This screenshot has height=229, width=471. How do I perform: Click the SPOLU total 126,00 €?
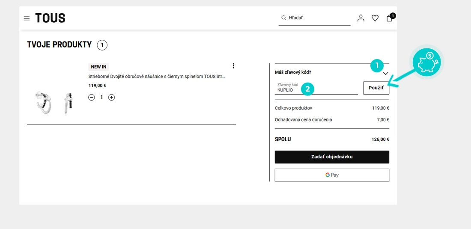380,140
